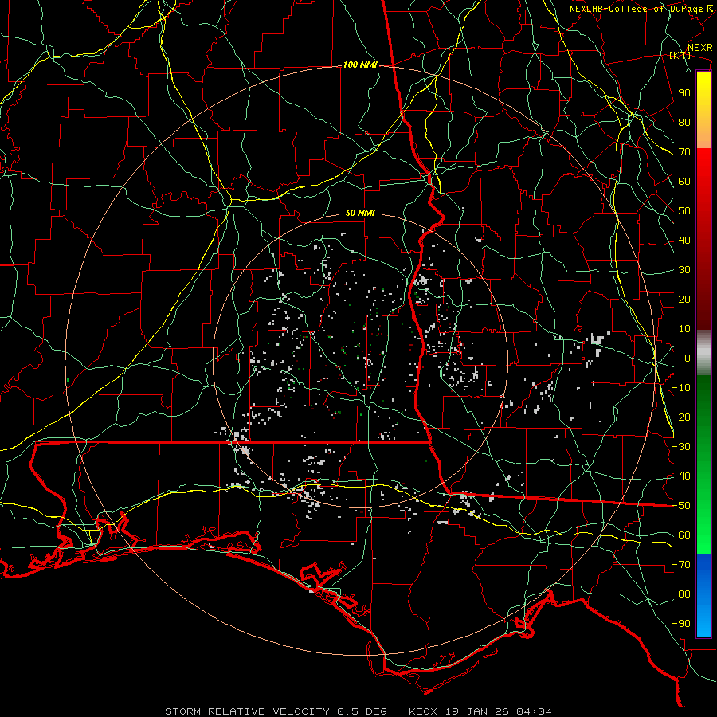Click the NEXR label near the legend
The image size is (717, 717).
(699, 48)
